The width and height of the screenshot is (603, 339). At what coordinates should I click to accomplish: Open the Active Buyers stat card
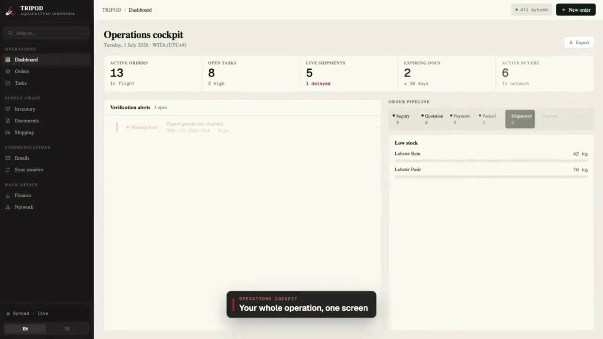545,73
